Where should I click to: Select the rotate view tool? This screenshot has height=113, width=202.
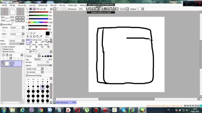[34, 36]
